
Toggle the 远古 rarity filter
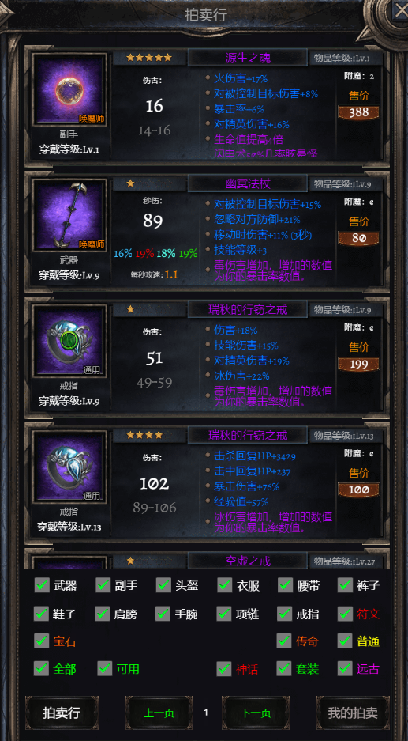[x=346, y=669]
